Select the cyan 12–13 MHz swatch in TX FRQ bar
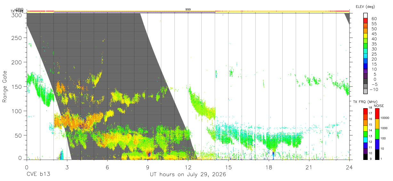This screenshot has width=393, height=181. (x=365, y=139)
